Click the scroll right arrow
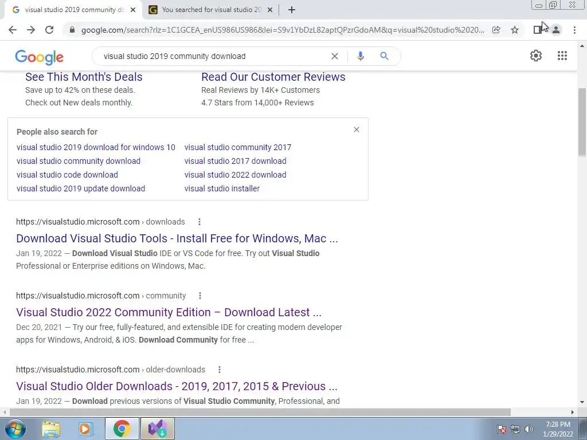The image size is (587, 440). 573,412
